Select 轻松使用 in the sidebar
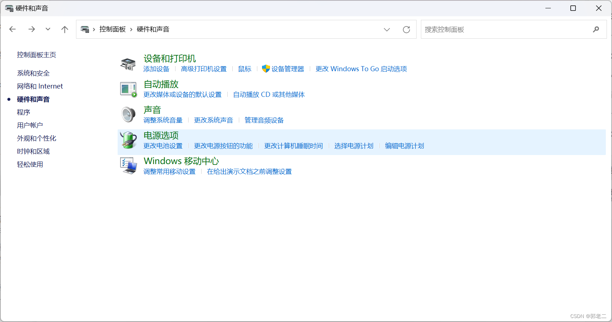The width and height of the screenshot is (612, 322). coord(30,164)
